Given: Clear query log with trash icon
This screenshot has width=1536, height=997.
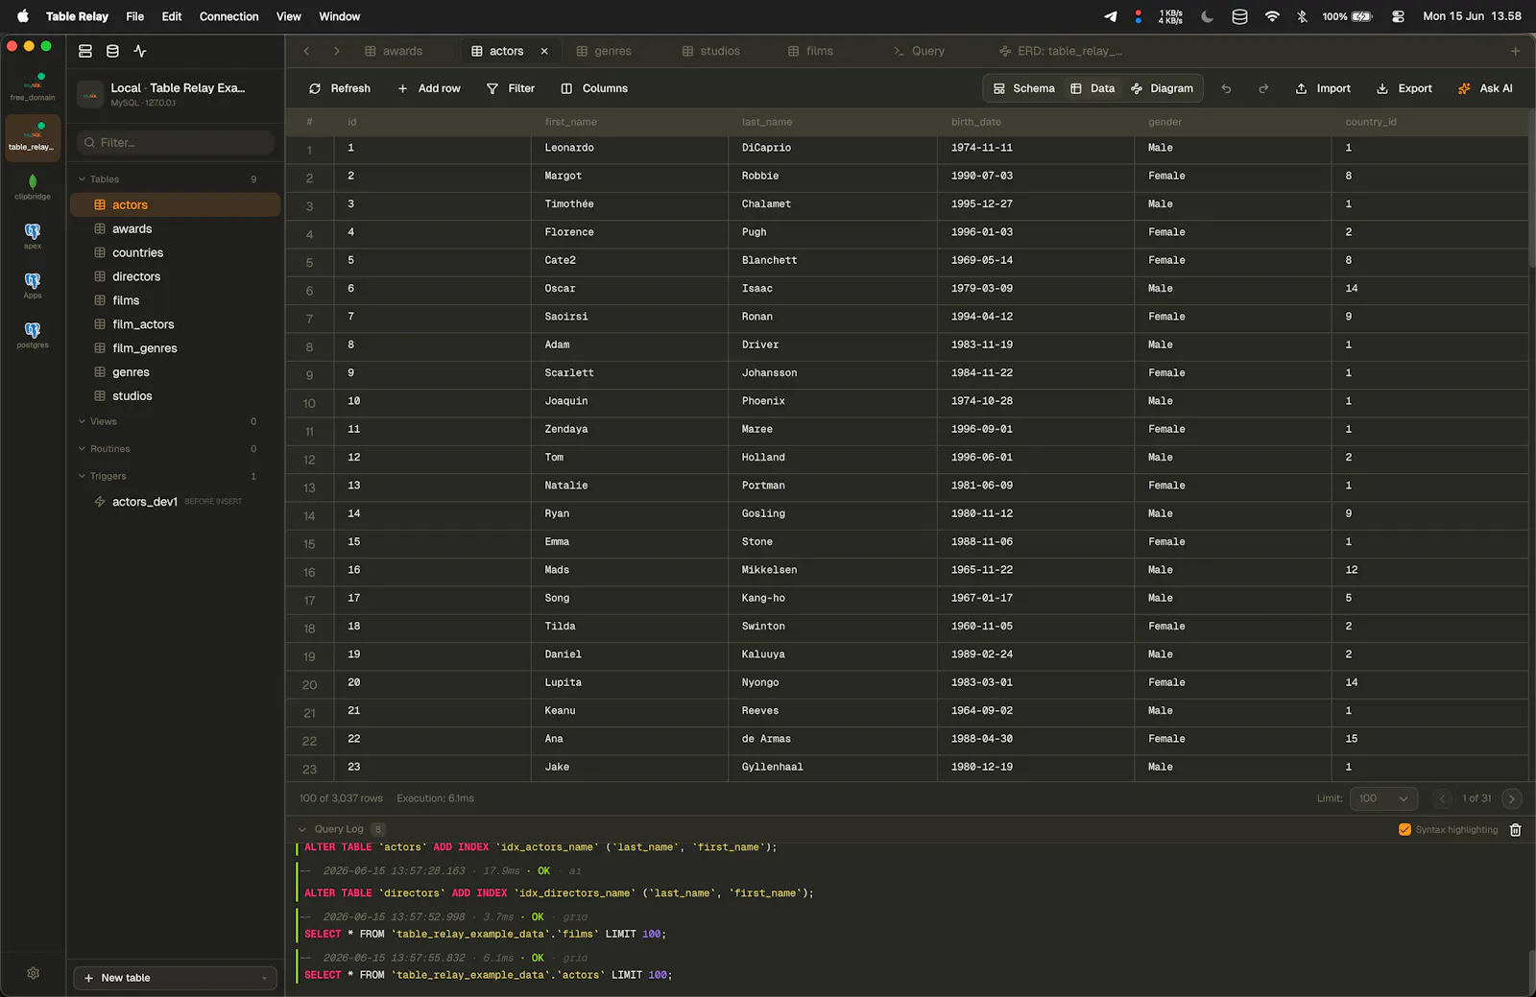Looking at the screenshot, I should (1516, 830).
